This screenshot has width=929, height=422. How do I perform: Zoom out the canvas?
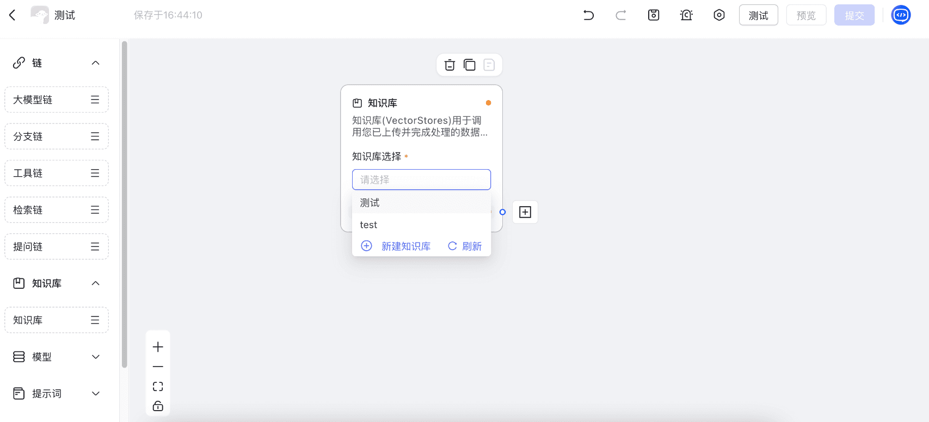(x=158, y=367)
